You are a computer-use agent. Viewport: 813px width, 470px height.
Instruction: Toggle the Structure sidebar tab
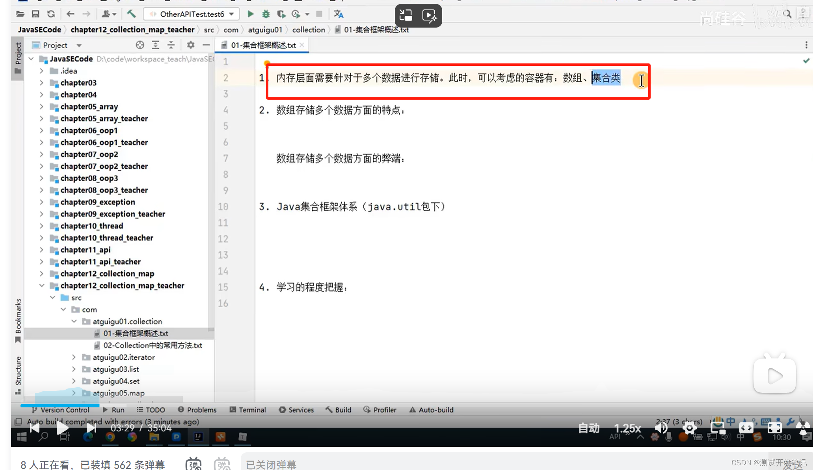[x=18, y=375]
